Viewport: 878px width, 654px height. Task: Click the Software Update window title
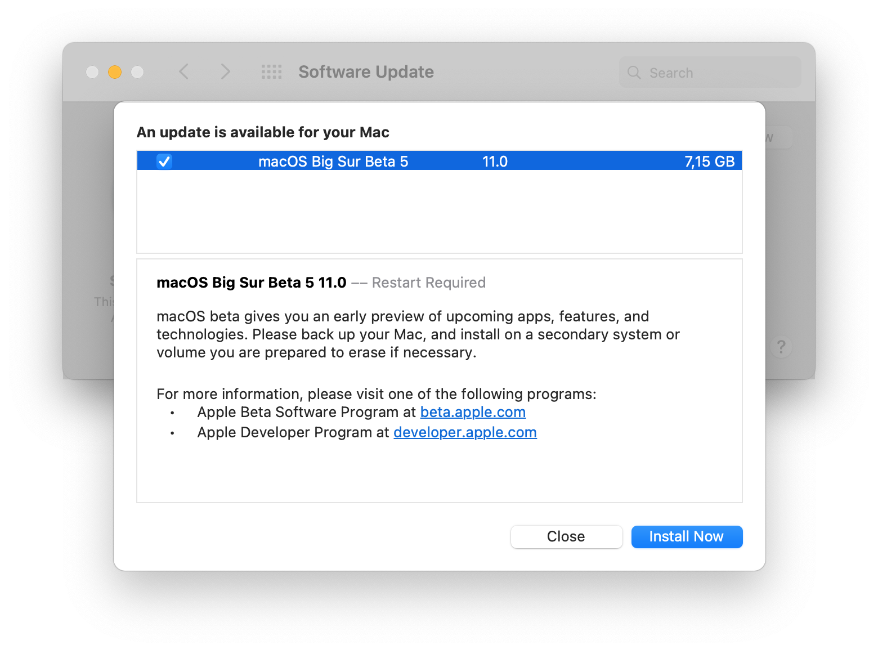coord(366,72)
